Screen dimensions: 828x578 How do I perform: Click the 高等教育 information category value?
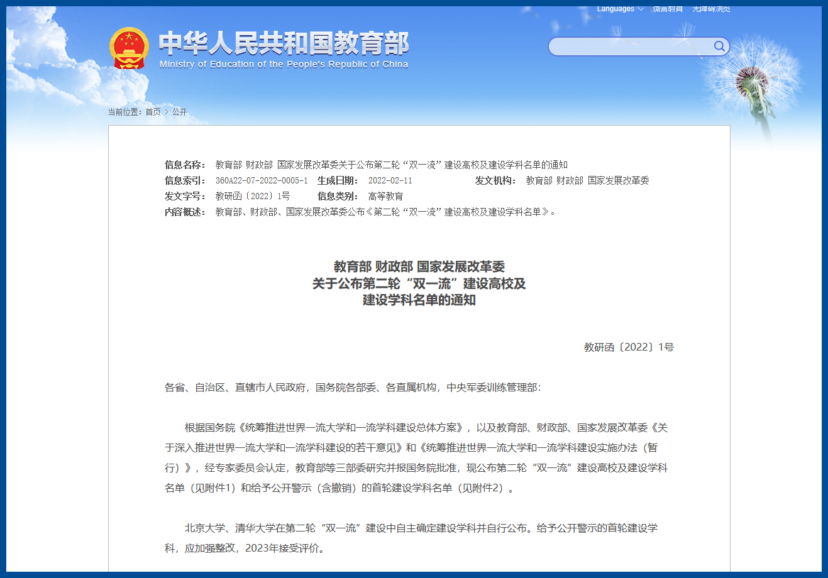(385, 197)
